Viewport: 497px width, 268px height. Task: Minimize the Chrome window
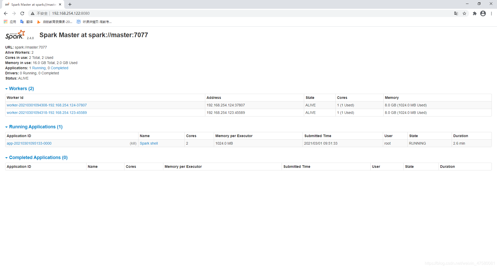coord(467,4)
